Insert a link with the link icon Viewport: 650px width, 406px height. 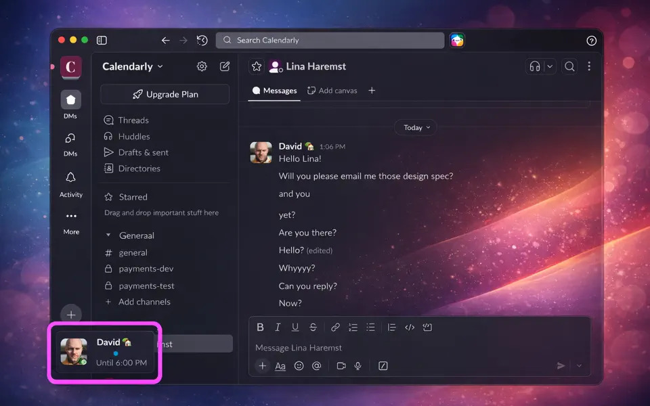pyautogui.click(x=335, y=328)
